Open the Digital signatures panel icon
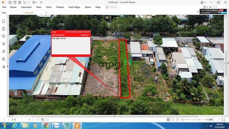 [x=4, y=67]
